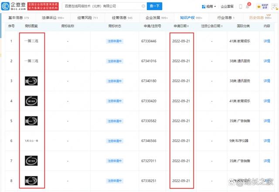Click 9类 科学仪器 cell
This screenshot has height=192, width=279.
pos(238,141)
